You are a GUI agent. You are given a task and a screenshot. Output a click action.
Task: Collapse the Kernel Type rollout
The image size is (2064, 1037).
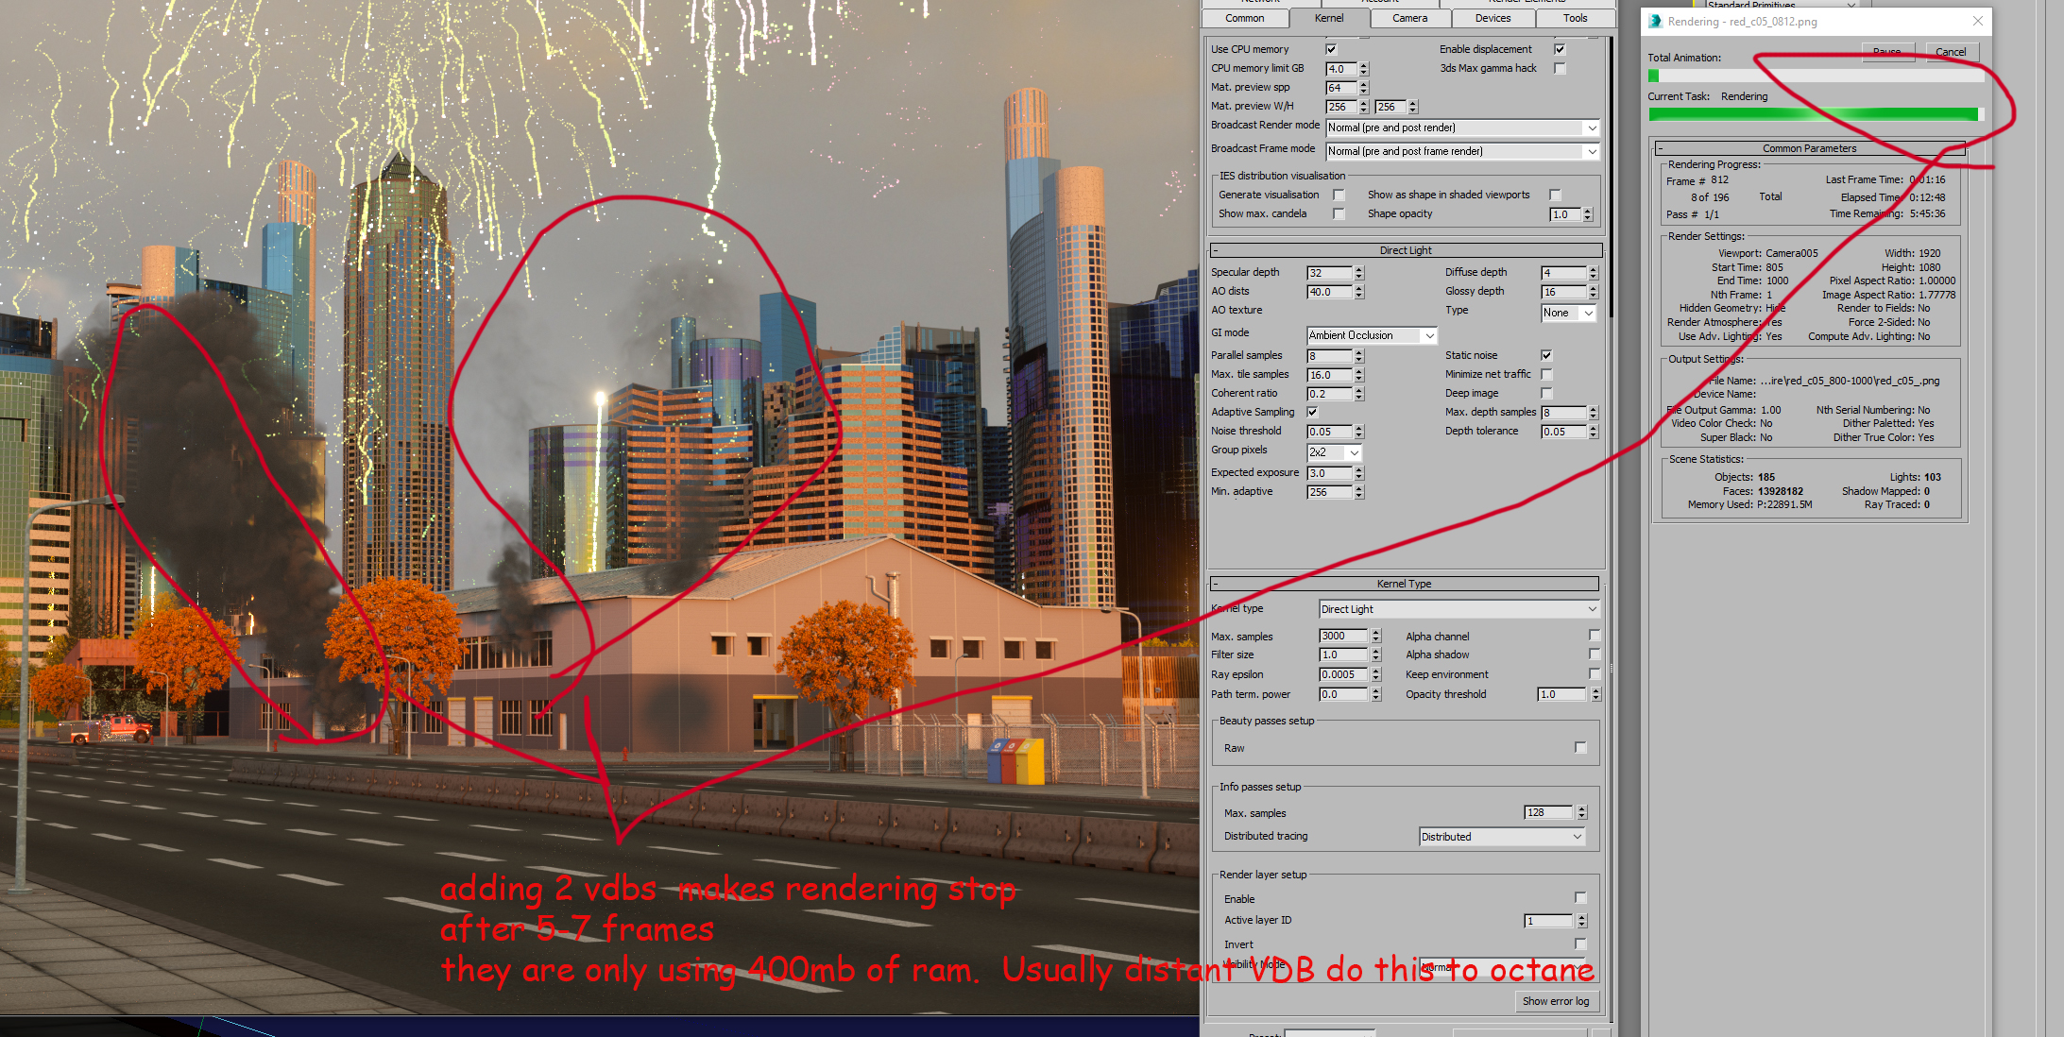coord(1404,584)
